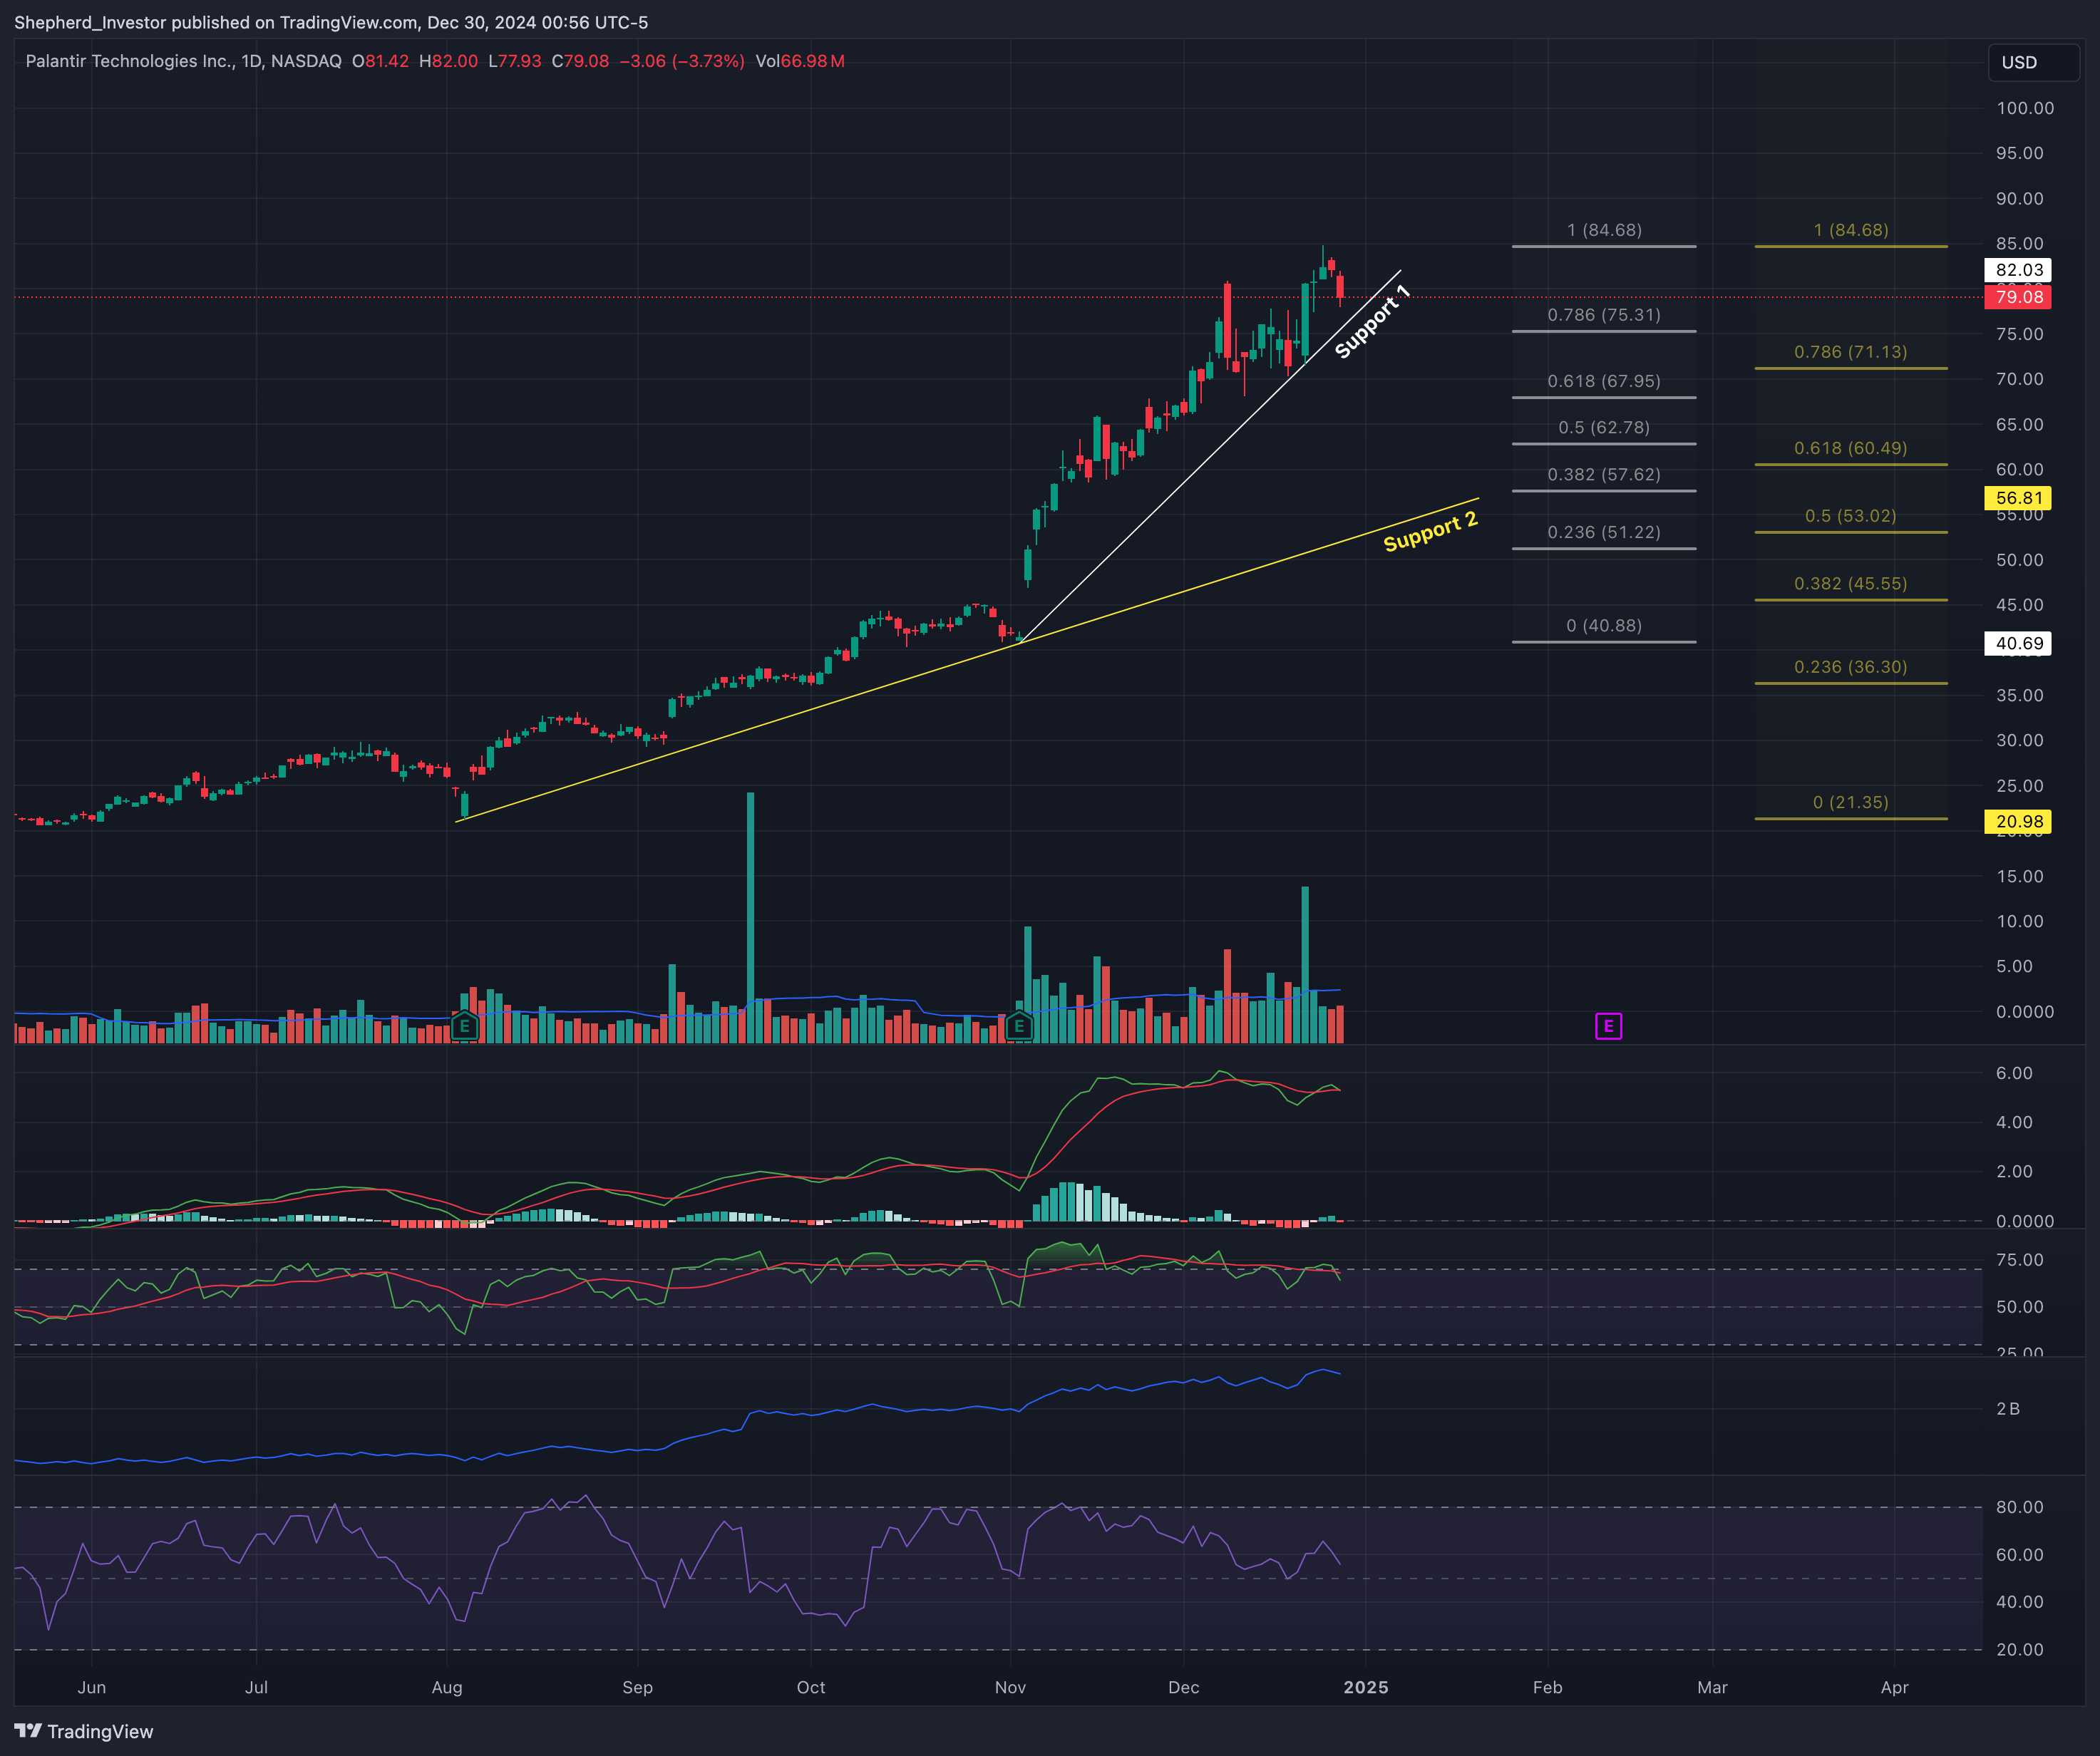The width and height of the screenshot is (2100, 1756).
Task: Click the closing price value C79.08
Action: tap(580, 61)
